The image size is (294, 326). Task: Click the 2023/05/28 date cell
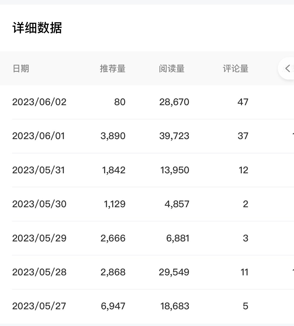click(39, 272)
